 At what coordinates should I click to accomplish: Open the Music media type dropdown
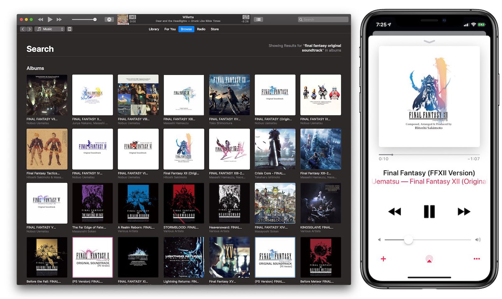pyautogui.click(x=50, y=29)
